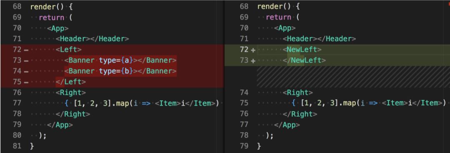Click </Right> on left line 78
Viewport: 450px width, 153px height.
click(x=73, y=114)
